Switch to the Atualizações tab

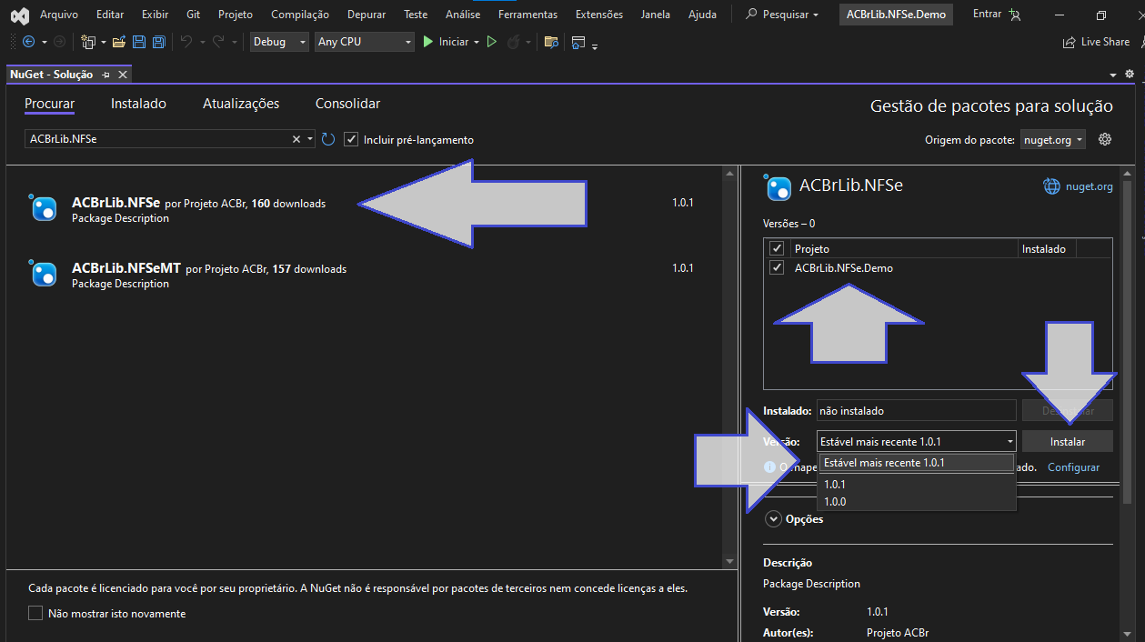241,104
